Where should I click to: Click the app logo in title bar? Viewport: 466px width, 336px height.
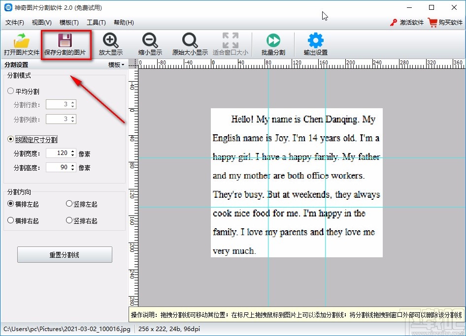tap(8, 7)
